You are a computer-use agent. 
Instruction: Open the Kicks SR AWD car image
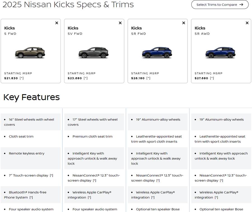click(221, 53)
